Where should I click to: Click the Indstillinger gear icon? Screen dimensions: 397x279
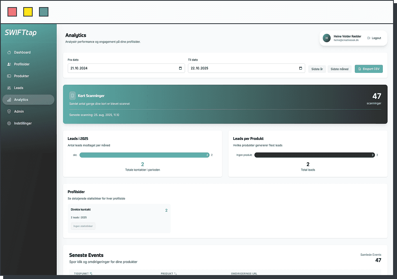tap(9, 123)
